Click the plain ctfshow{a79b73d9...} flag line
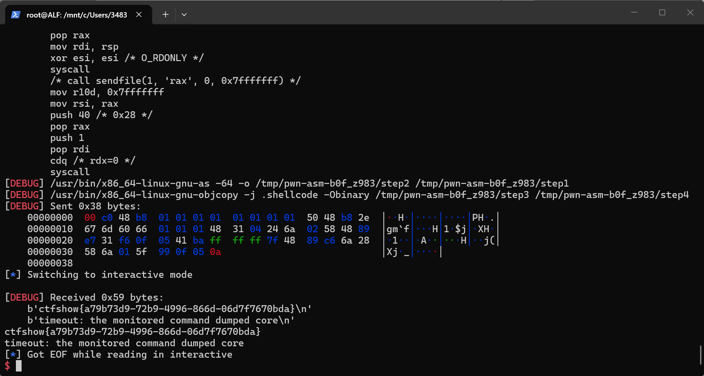 (x=132, y=332)
